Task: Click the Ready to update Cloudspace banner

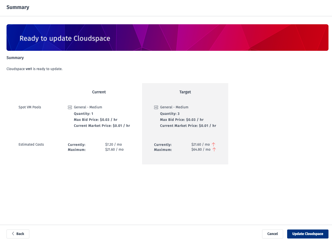Action: pos(167,38)
